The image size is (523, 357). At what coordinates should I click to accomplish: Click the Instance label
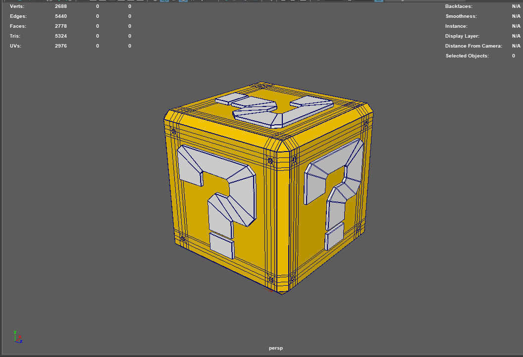pyautogui.click(x=456, y=26)
